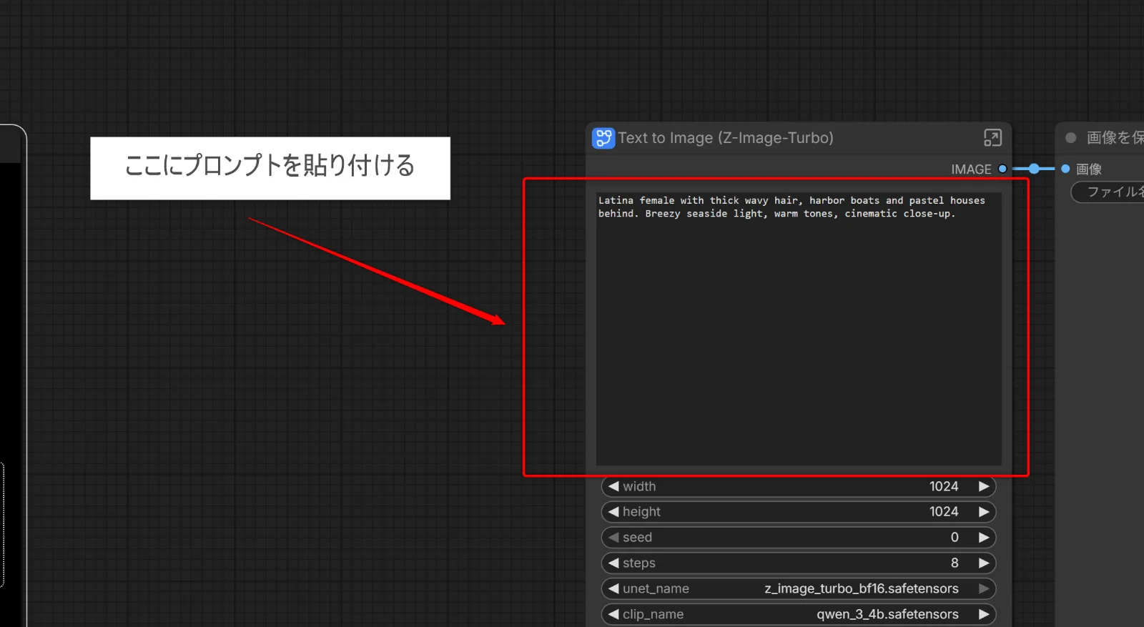Click the Text to Image (Z-Image-Turbo) node title
This screenshot has width=1144, height=627.
(726, 138)
